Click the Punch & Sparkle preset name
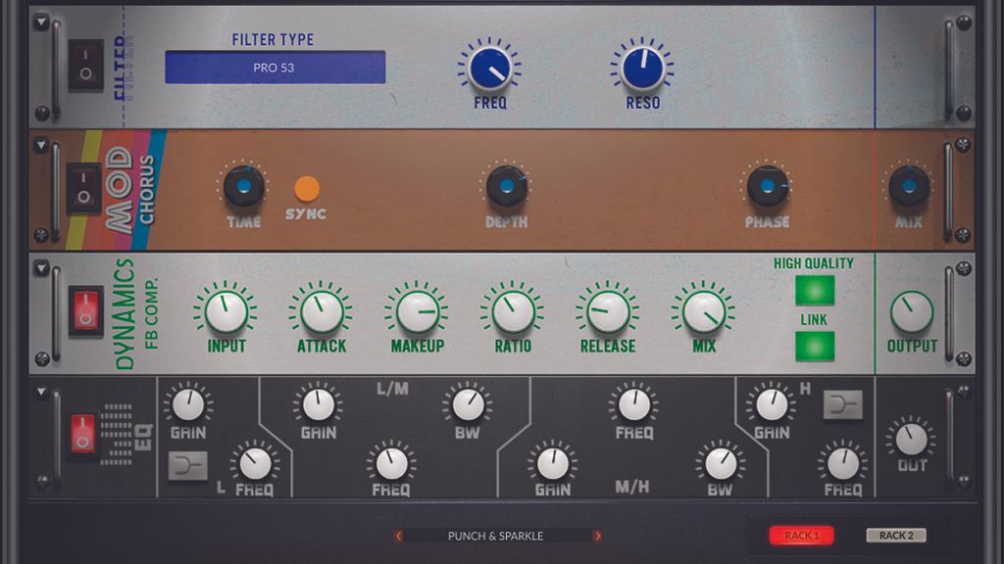The width and height of the screenshot is (1004, 564). pyautogui.click(x=495, y=536)
